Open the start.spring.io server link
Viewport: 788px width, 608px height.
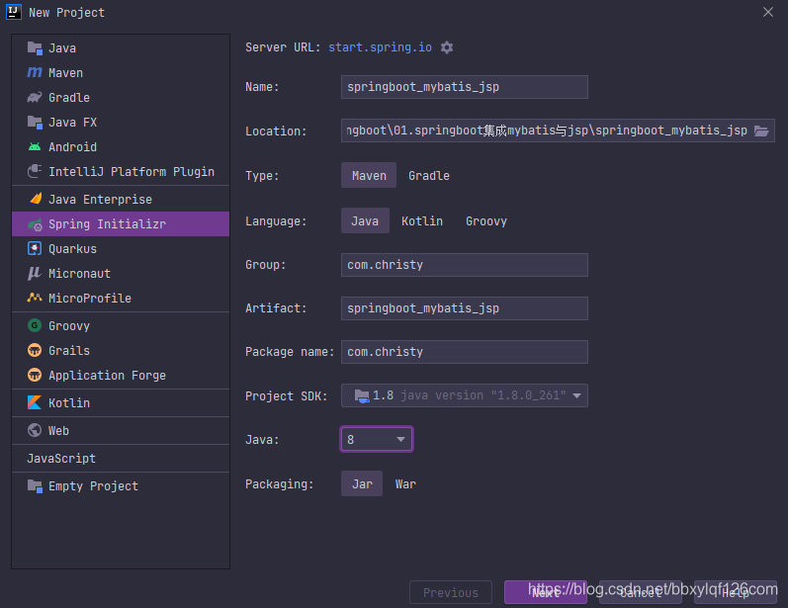381,47
